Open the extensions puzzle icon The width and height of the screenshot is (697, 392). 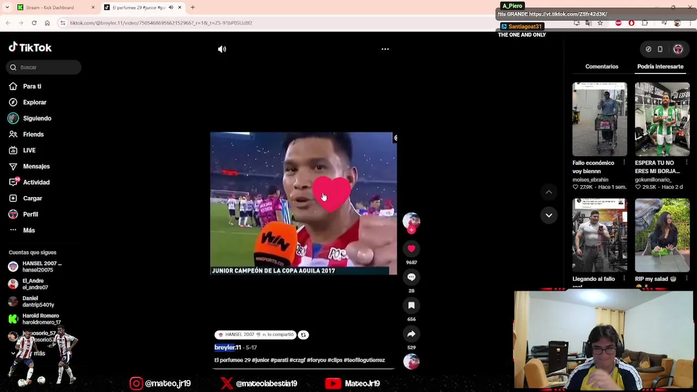[x=645, y=23]
